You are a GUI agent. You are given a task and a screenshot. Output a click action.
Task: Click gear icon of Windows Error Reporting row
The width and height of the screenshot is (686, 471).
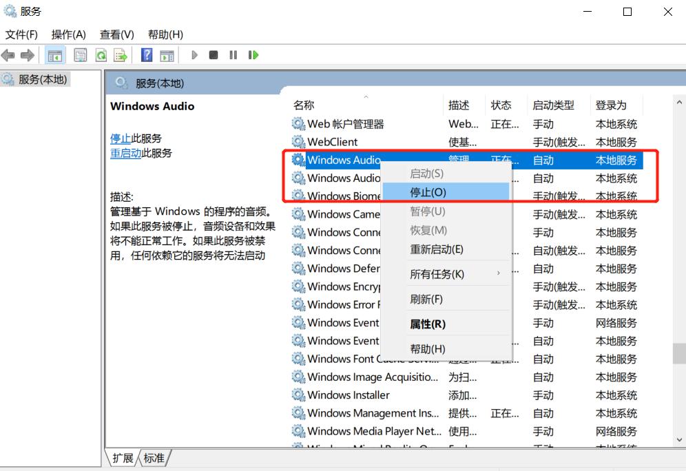tap(298, 304)
